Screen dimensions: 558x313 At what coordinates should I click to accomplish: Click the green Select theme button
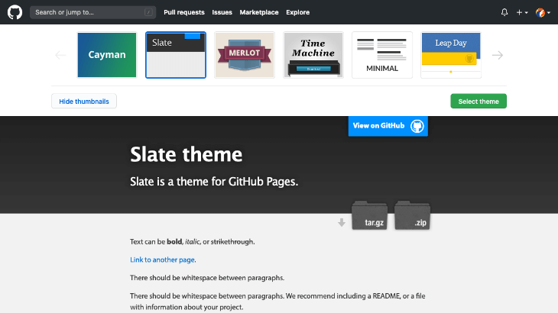coord(479,102)
